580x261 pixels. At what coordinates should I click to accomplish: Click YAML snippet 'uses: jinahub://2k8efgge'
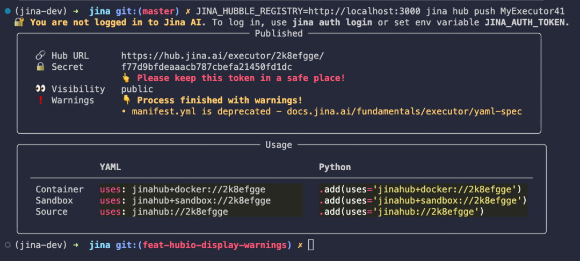(164, 212)
